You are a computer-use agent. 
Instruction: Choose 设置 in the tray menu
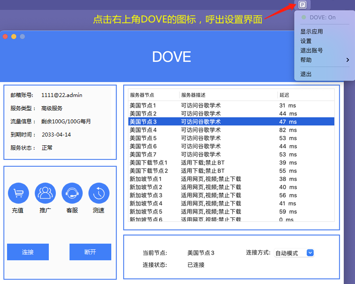click(x=306, y=41)
